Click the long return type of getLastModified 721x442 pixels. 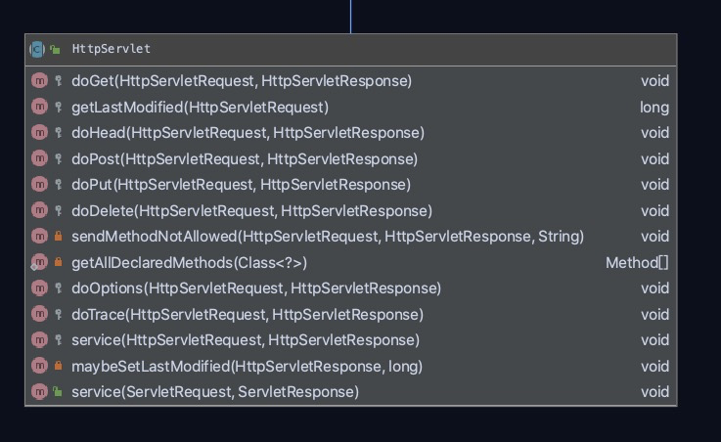pyautogui.click(x=654, y=108)
